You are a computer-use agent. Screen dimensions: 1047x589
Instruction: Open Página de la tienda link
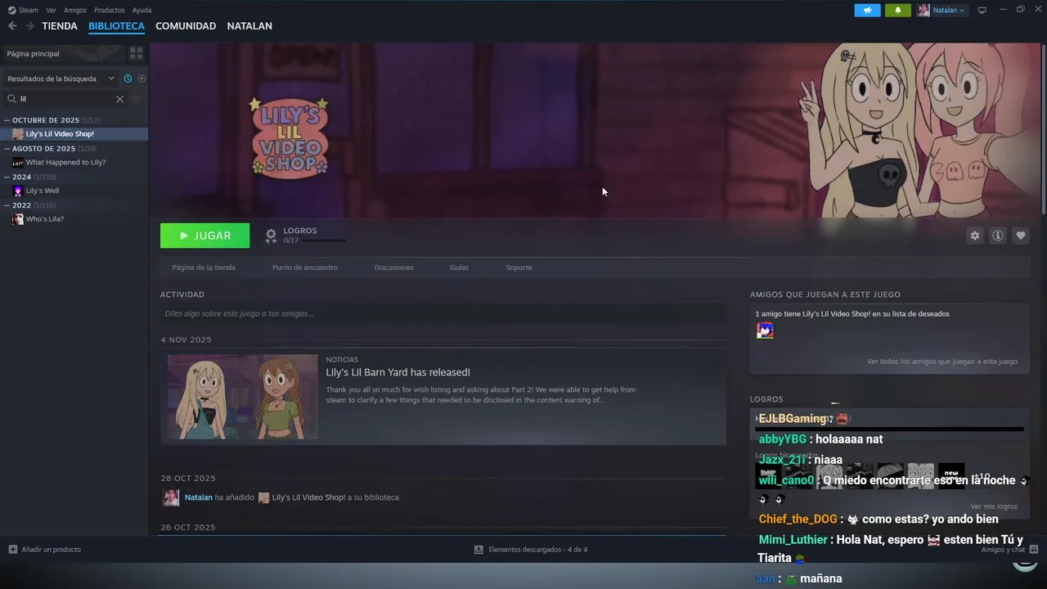pos(204,268)
